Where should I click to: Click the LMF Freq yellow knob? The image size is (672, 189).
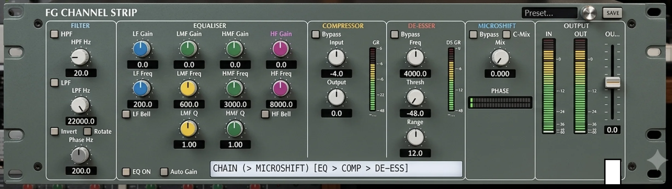[x=189, y=89]
